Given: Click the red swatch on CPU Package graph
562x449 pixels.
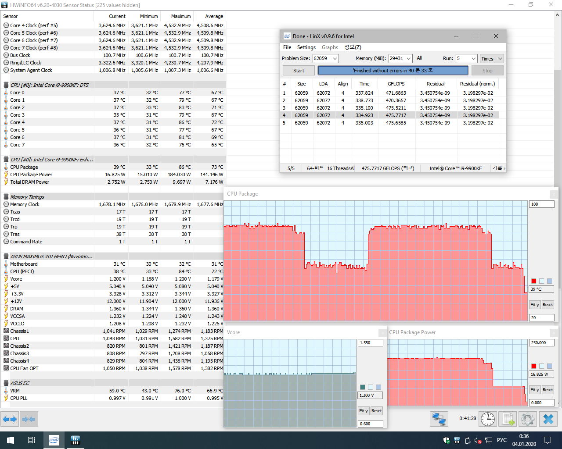Looking at the screenshot, I should click(x=534, y=281).
